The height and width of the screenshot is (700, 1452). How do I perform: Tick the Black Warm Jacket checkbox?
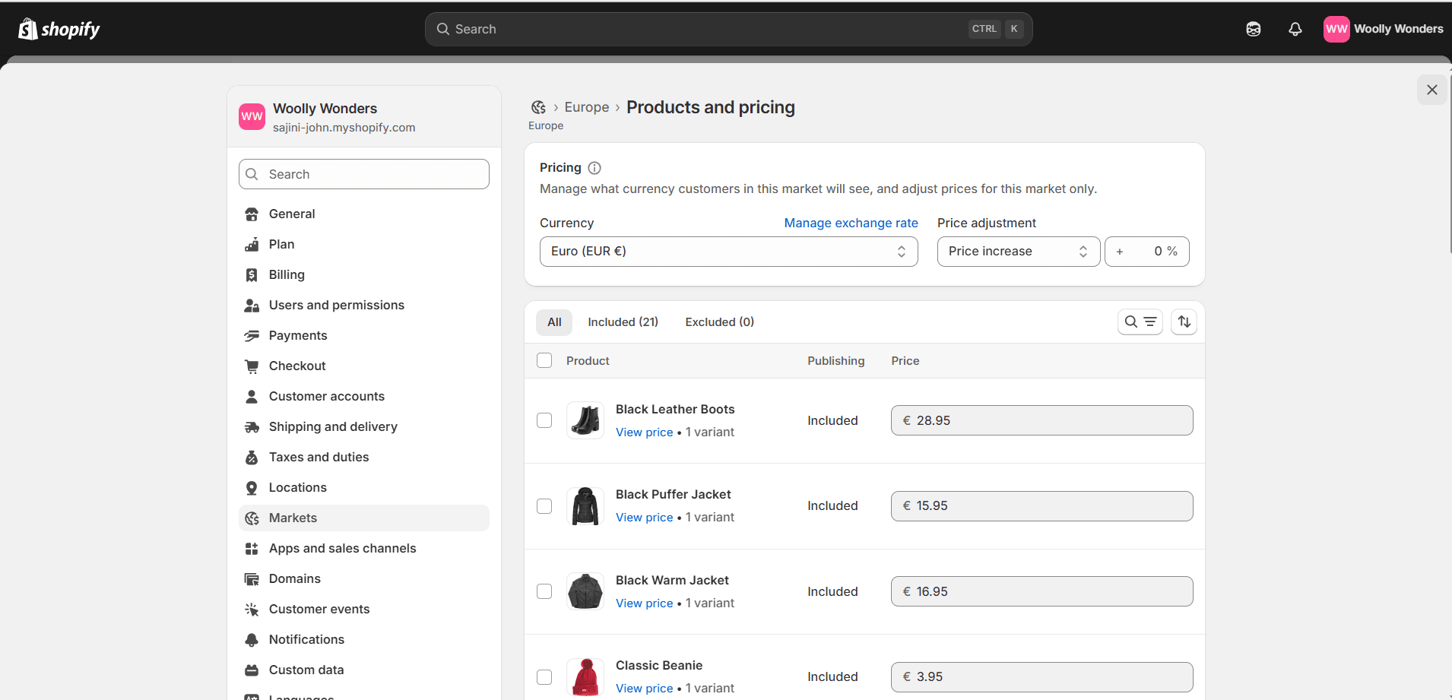coord(544,591)
